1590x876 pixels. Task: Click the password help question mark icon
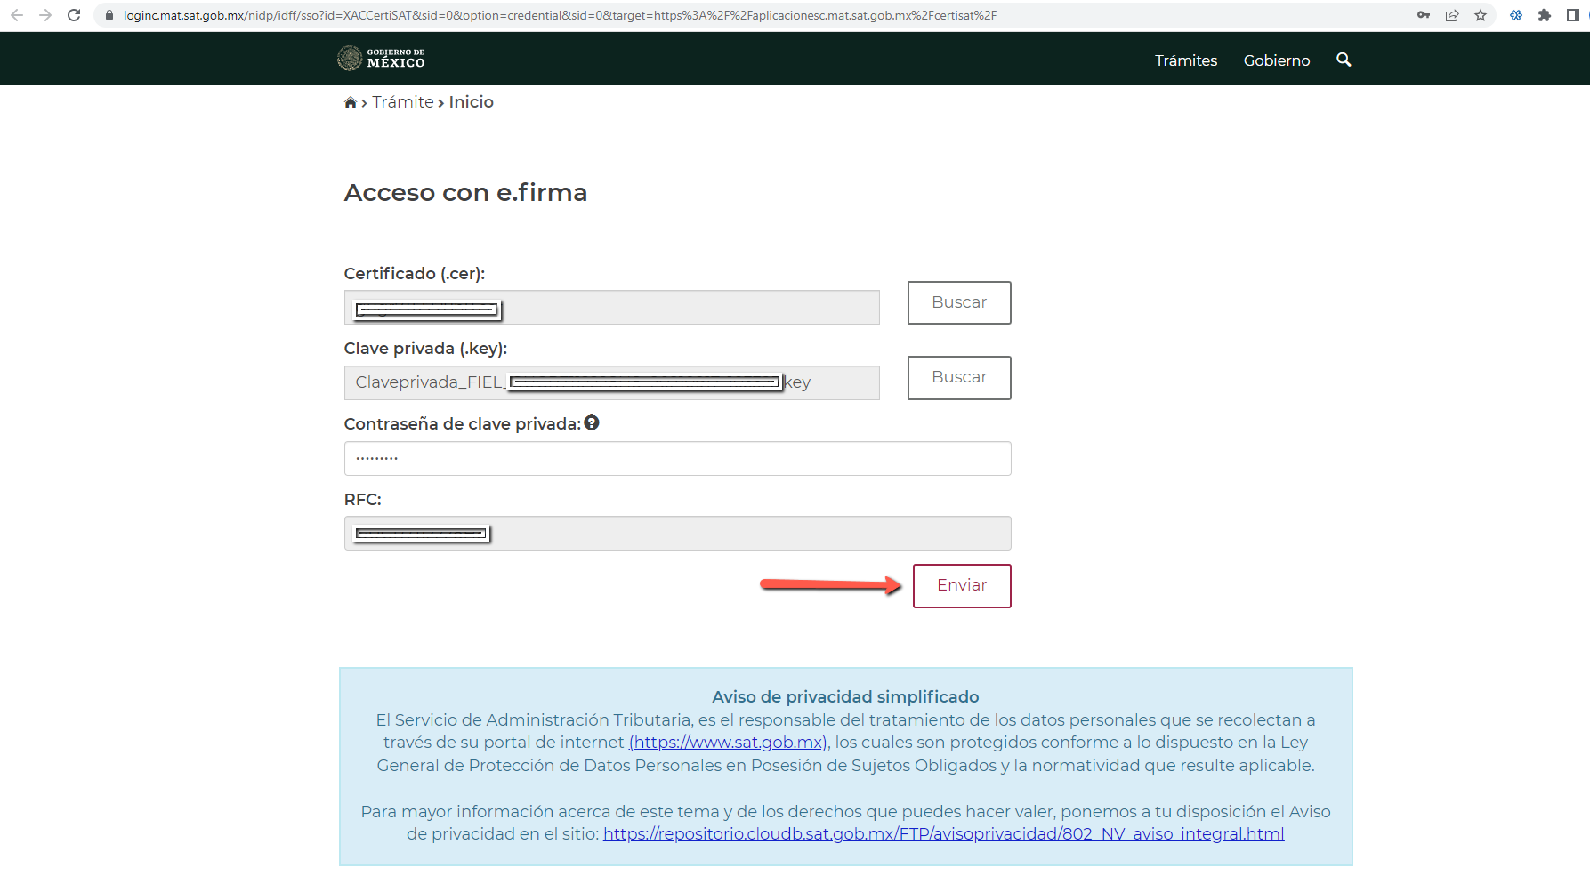pos(592,423)
